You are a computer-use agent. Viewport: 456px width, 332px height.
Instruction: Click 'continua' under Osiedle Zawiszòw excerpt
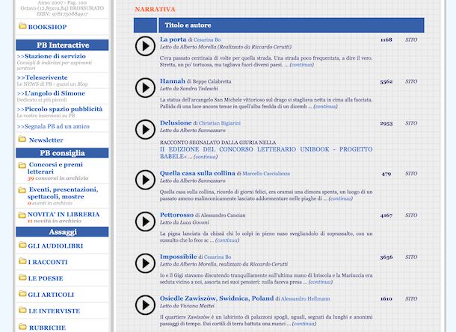coord(304,324)
